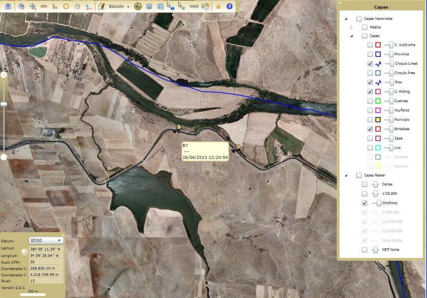The image size is (427, 298).
Task: Select the binoculars search tool
Action: [x=7, y=6]
